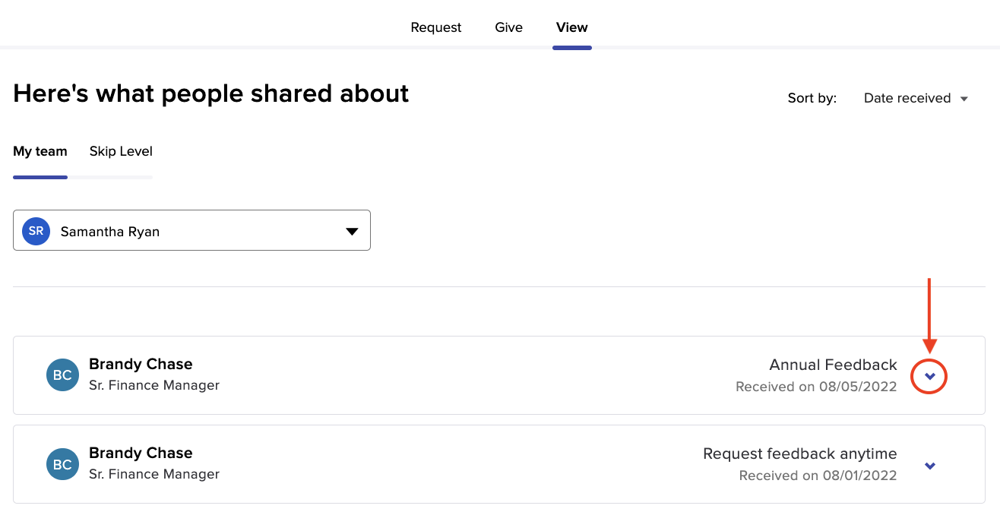The width and height of the screenshot is (1000, 512).
Task: Switch to the Skip Level sub-tab
Action: coord(121,151)
